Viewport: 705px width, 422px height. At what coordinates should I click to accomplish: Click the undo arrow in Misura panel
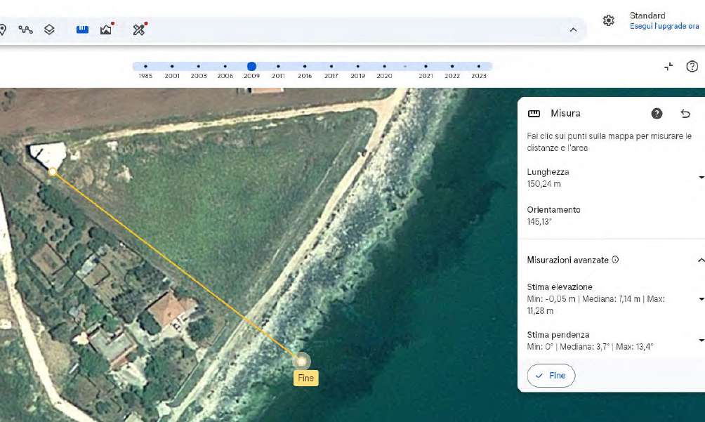point(685,114)
